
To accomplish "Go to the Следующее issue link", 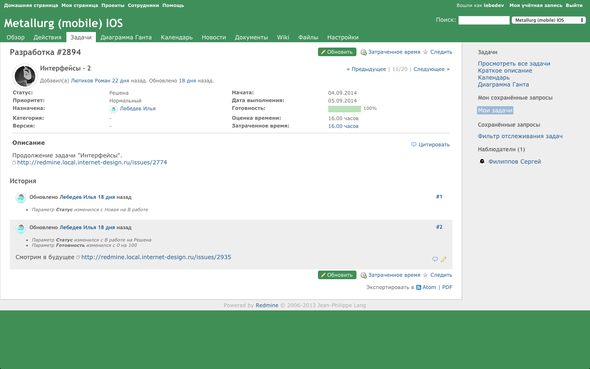I will coord(431,69).
